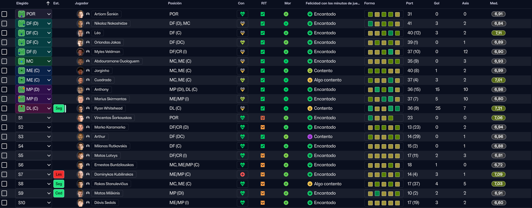Open Ernestas Burdzilauskas's player name link

point(114,165)
